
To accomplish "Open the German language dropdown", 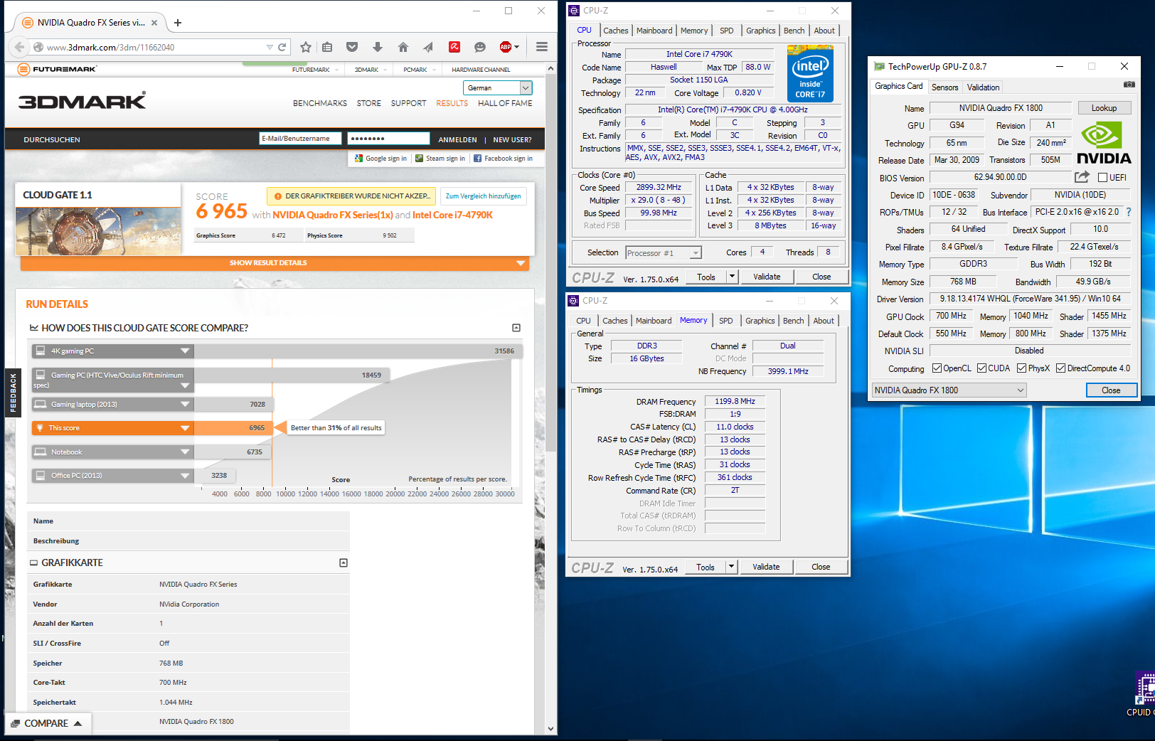I will pyautogui.click(x=498, y=87).
